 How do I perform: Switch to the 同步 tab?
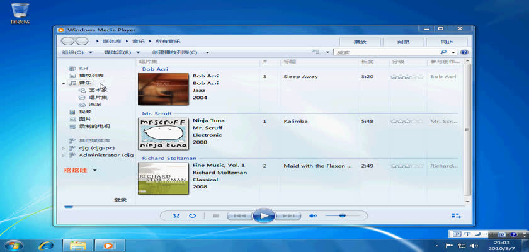tap(447, 42)
